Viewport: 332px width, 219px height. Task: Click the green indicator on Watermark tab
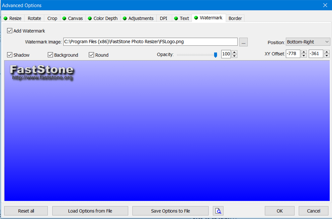(x=196, y=18)
